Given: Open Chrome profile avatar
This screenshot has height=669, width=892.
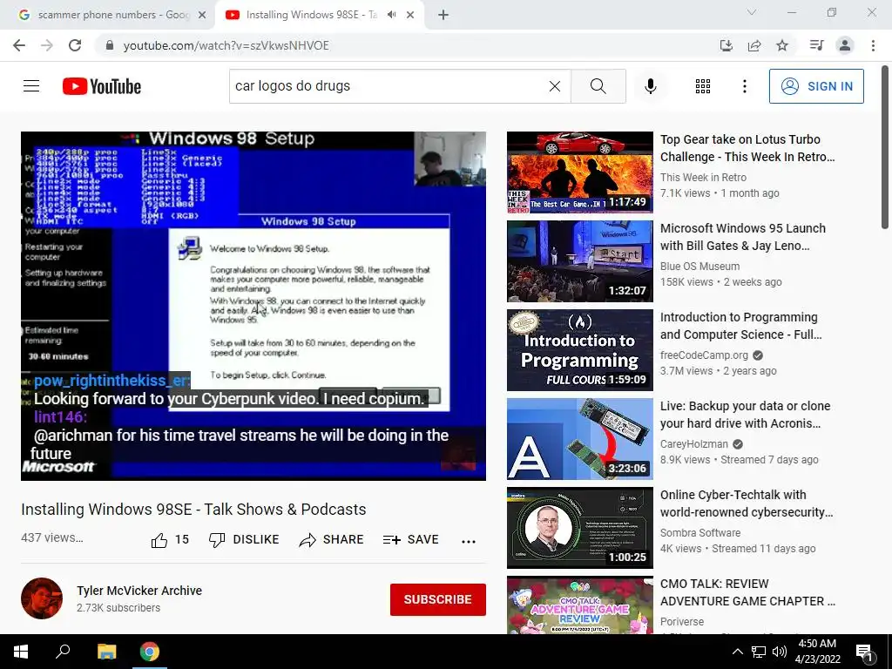Looking at the screenshot, I should tap(845, 45).
